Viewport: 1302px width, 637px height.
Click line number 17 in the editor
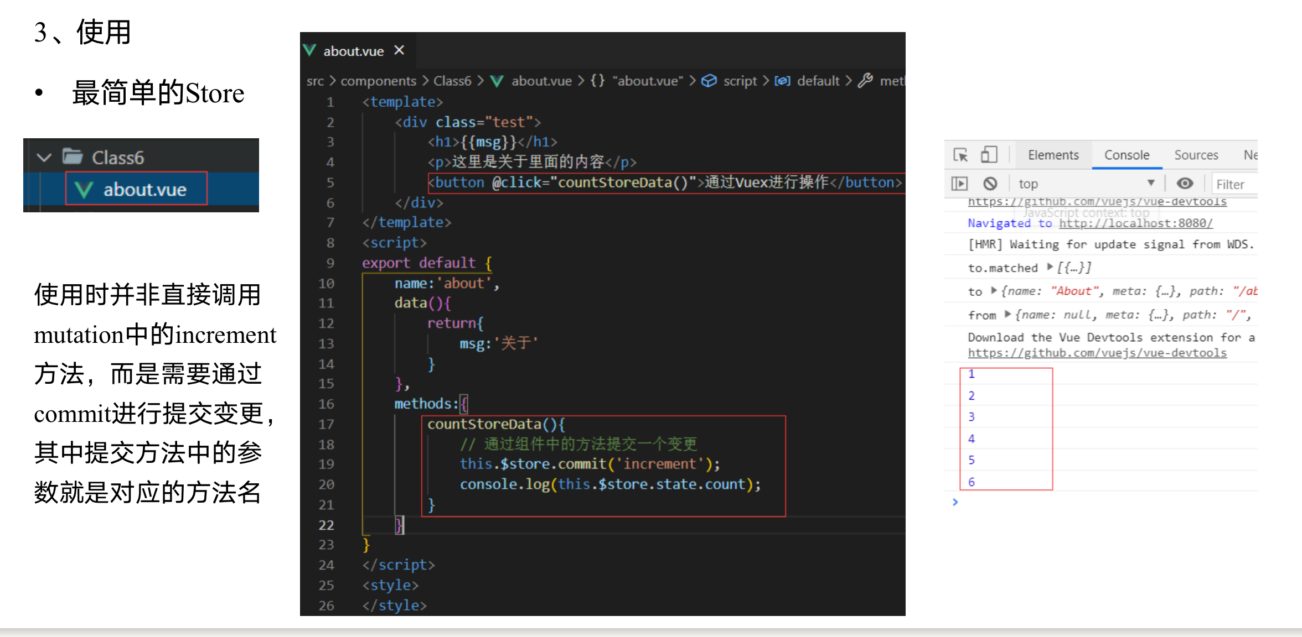click(x=326, y=424)
